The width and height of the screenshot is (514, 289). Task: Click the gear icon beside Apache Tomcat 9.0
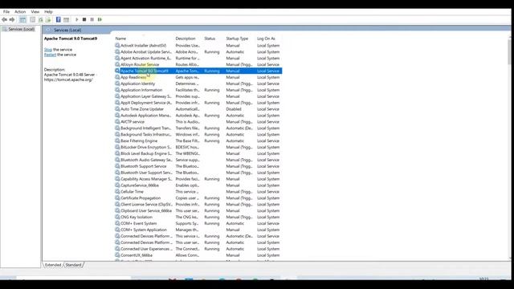(x=117, y=71)
